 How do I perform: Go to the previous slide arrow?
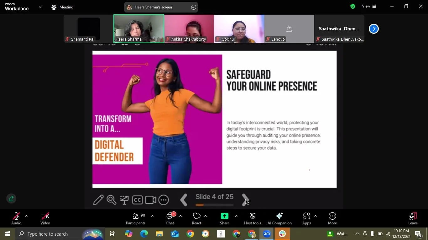184,200
